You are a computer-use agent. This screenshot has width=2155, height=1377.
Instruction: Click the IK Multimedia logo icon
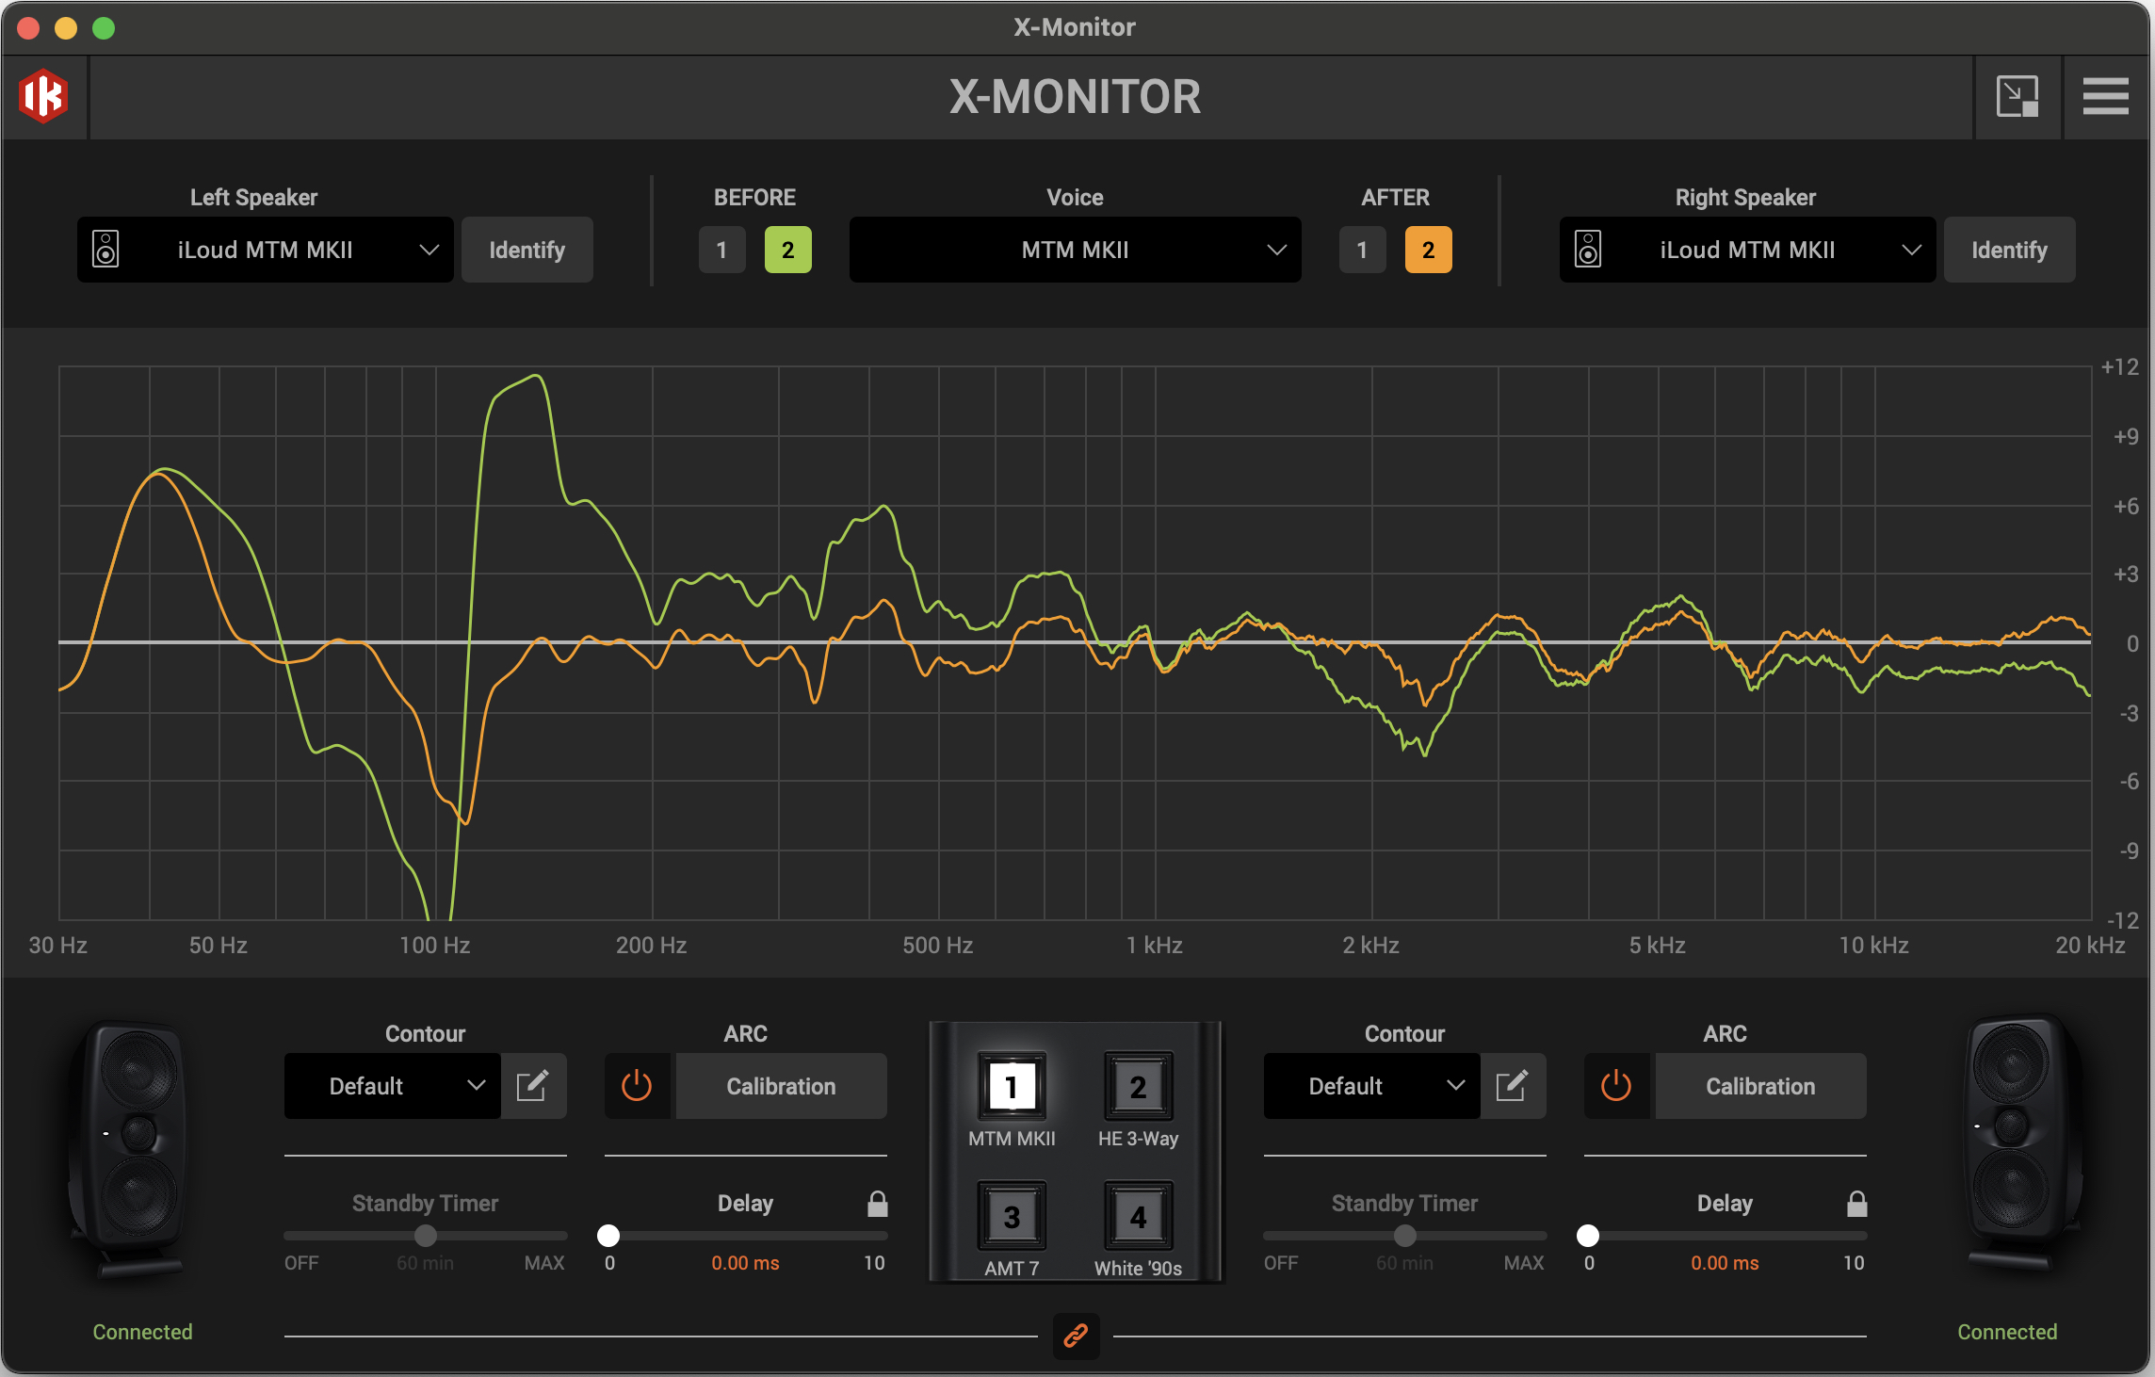click(x=43, y=96)
